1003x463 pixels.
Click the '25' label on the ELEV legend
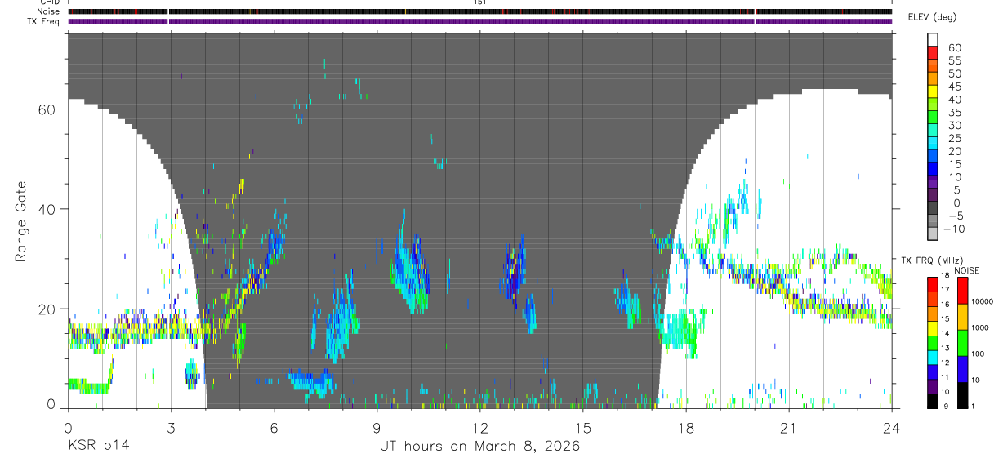[954, 139]
